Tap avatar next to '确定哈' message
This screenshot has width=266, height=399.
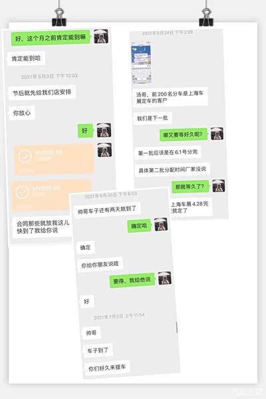click(161, 225)
